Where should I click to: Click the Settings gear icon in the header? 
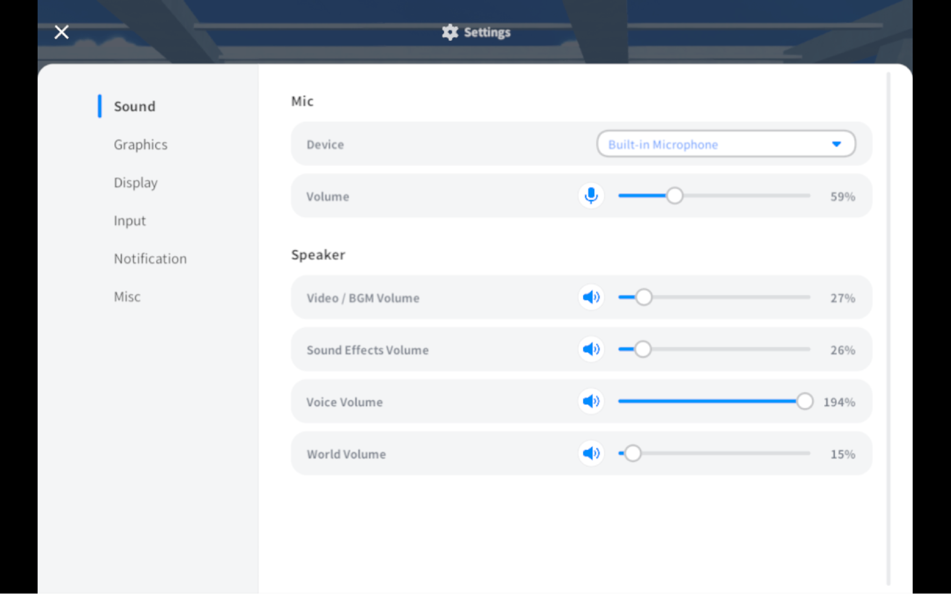[x=450, y=32]
